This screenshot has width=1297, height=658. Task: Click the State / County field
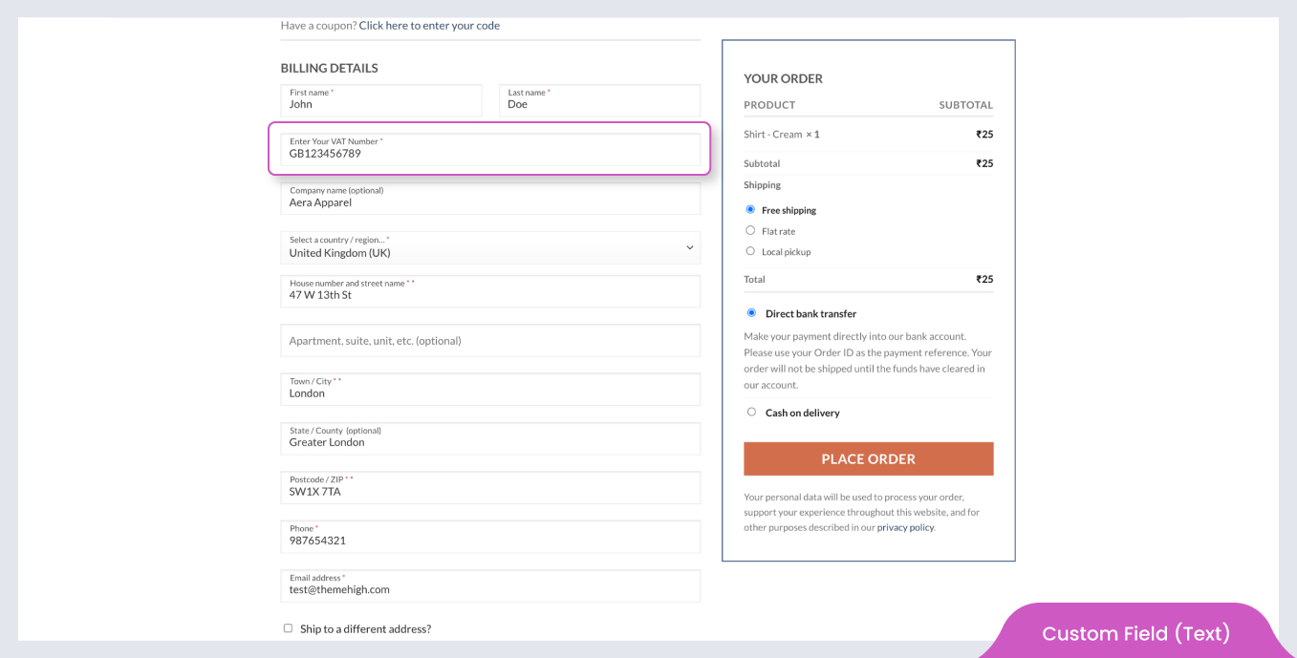(489, 439)
